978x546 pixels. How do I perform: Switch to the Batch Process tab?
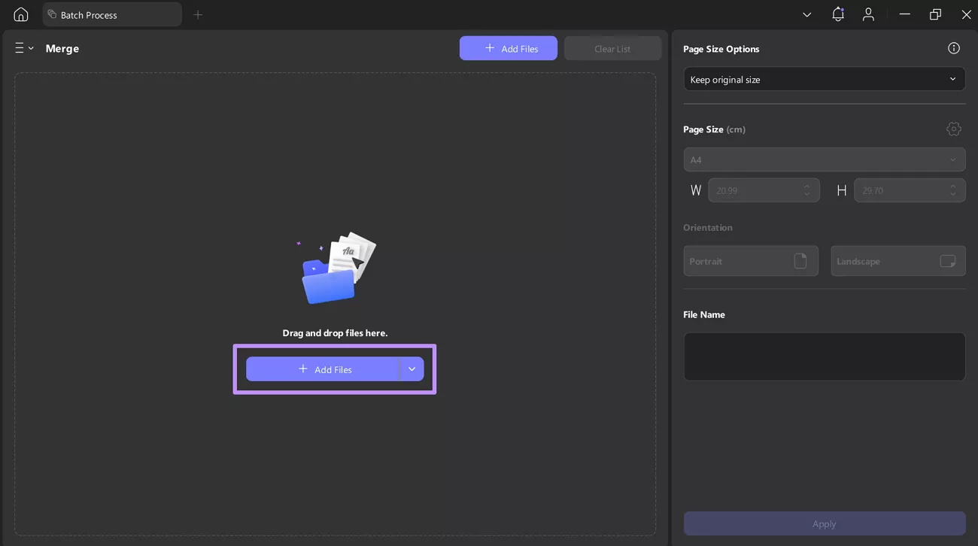tap(111, 14)
